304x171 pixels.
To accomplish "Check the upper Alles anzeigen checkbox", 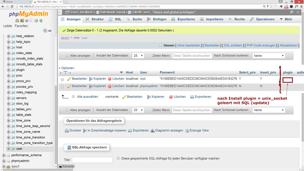I will pos(67,55).
